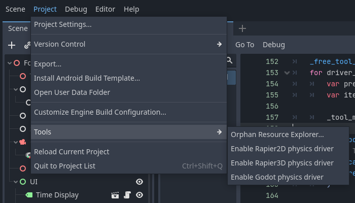Screen dimensions: 355x203
Task: Select Enable Rapier2D physics driver
Action: click(288, 149)
